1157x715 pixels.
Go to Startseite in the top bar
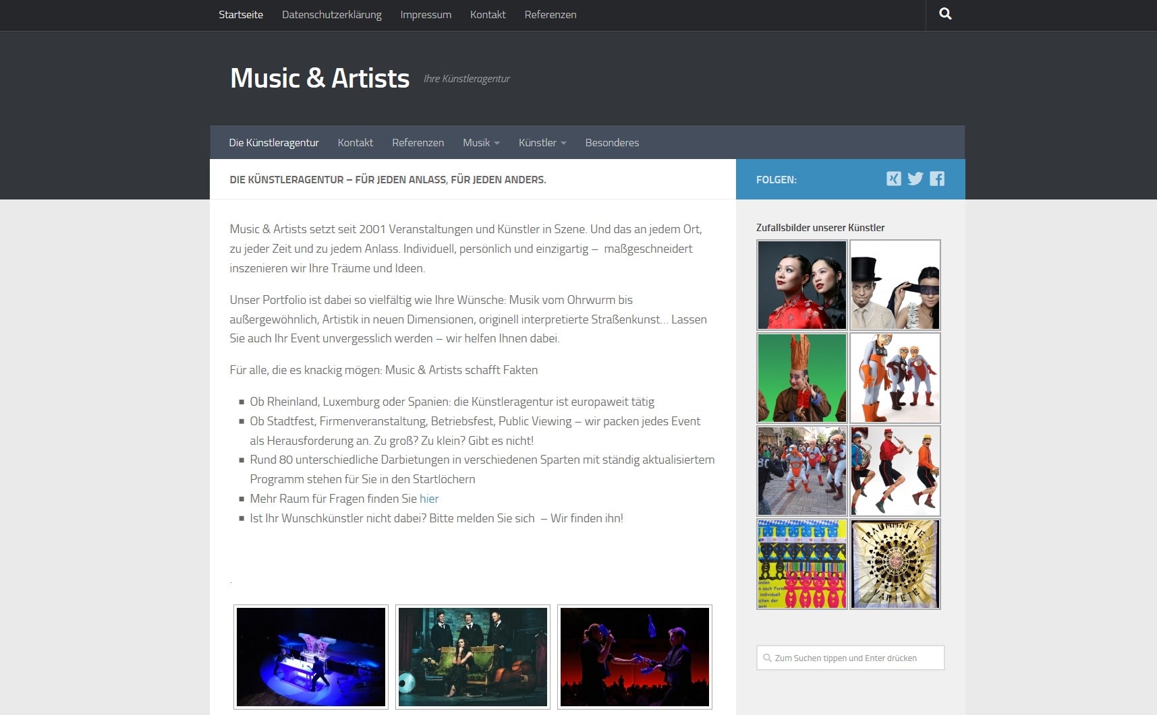241,14
